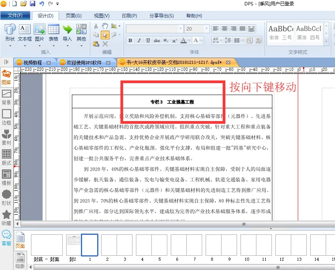
Task: Open the font name dropdown
Action: click(x=180, y=29)
